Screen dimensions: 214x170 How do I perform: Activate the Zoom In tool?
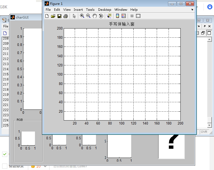click(x=82, y=16)
